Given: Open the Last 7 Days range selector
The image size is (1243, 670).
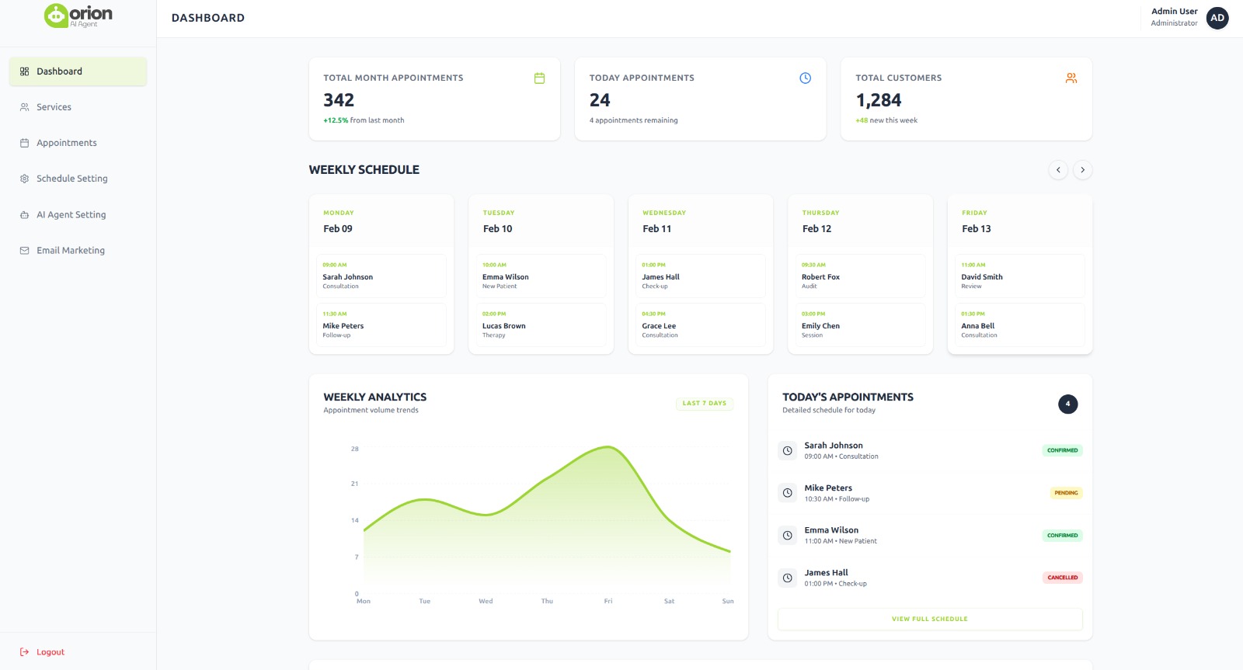Looking at the screenshot, I should click(704, 404).
